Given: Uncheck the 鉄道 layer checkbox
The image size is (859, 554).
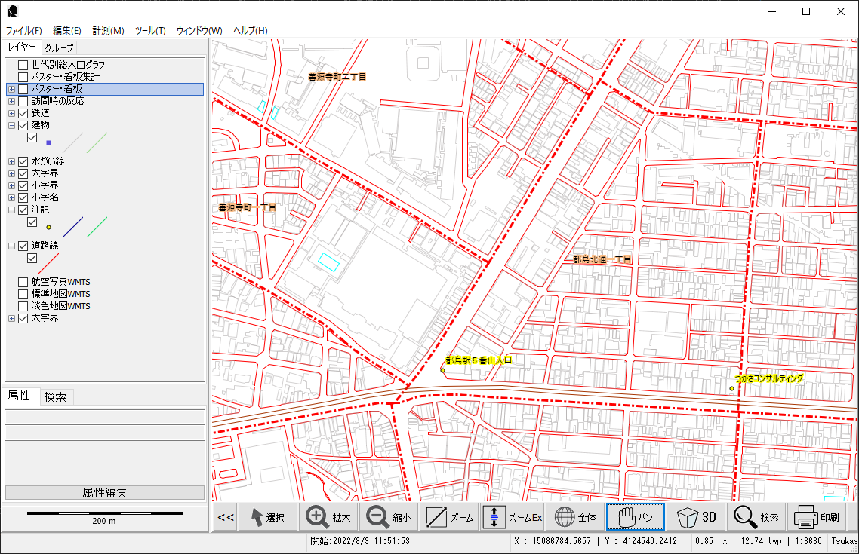Looking at the screenshot, I should pos(23,113).
